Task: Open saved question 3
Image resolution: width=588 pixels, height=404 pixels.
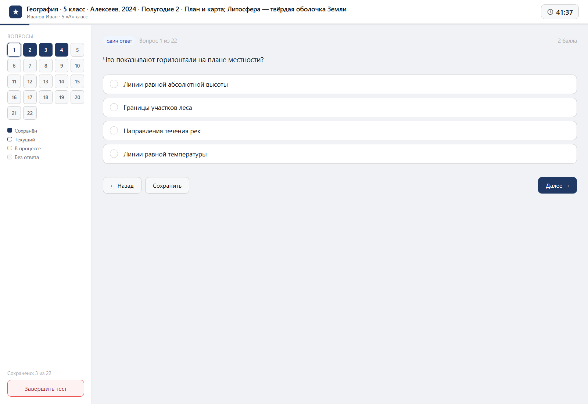Action: [x=46, y=50]
